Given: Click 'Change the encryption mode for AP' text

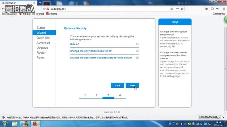Looking at the screenshot, I should tap(91, 51).
